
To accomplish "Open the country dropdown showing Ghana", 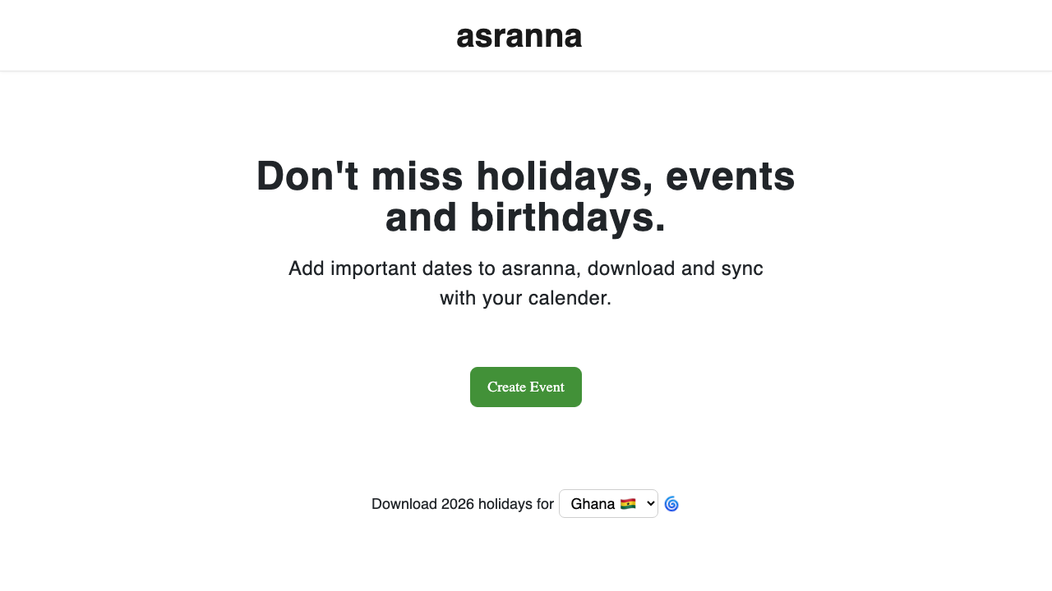I will [x=608, y=504].
